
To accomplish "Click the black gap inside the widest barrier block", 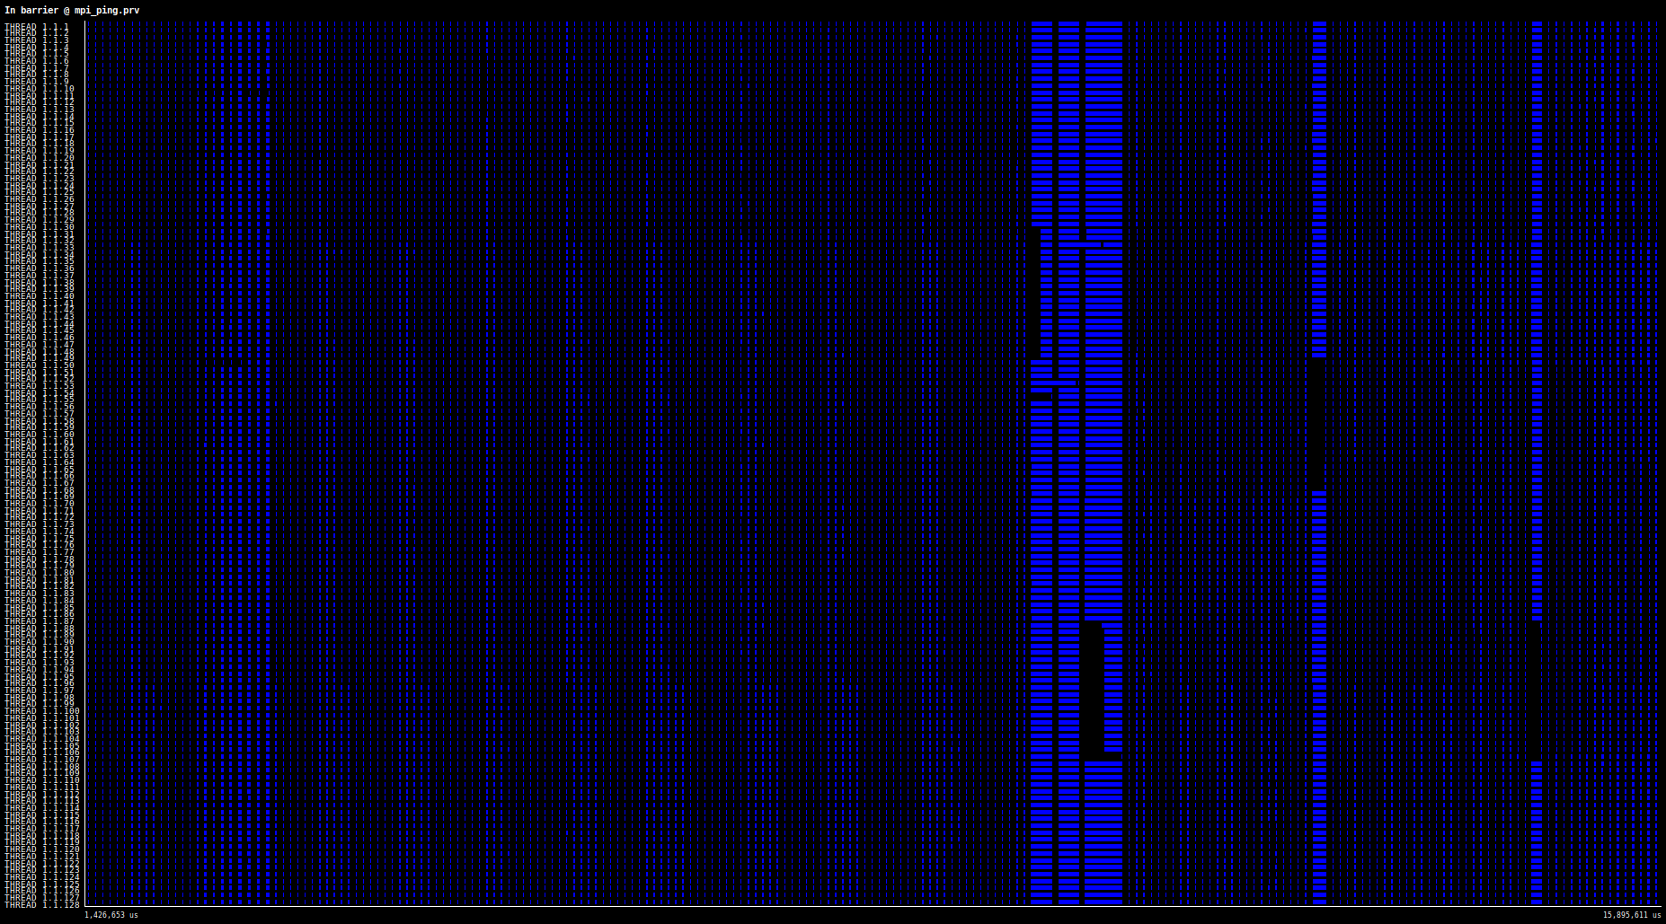I will [1093, 691].
